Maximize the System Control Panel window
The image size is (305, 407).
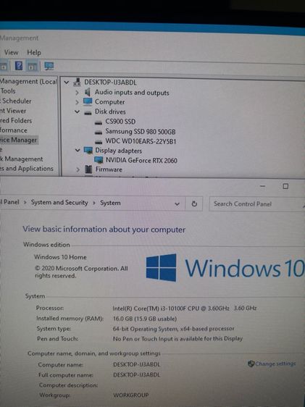[x=285, y=186]
